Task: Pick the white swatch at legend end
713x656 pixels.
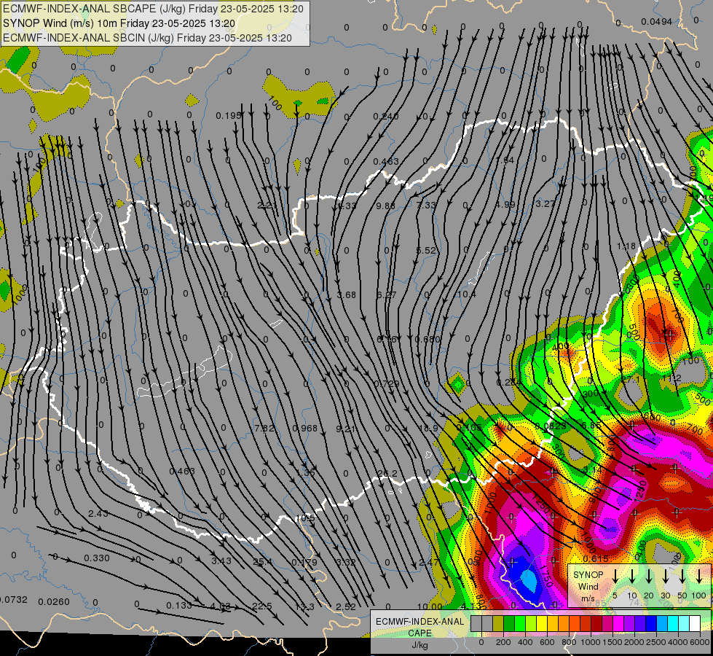Action: [694, 624]
